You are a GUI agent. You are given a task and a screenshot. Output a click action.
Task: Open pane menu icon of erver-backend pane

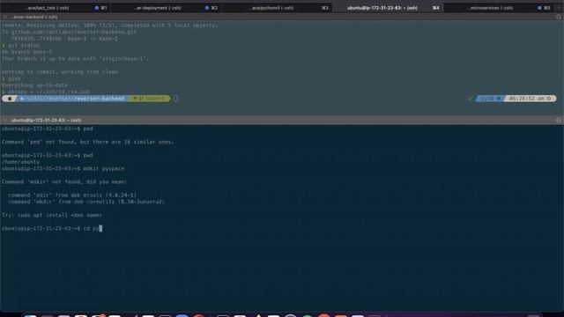click(559, 17)
